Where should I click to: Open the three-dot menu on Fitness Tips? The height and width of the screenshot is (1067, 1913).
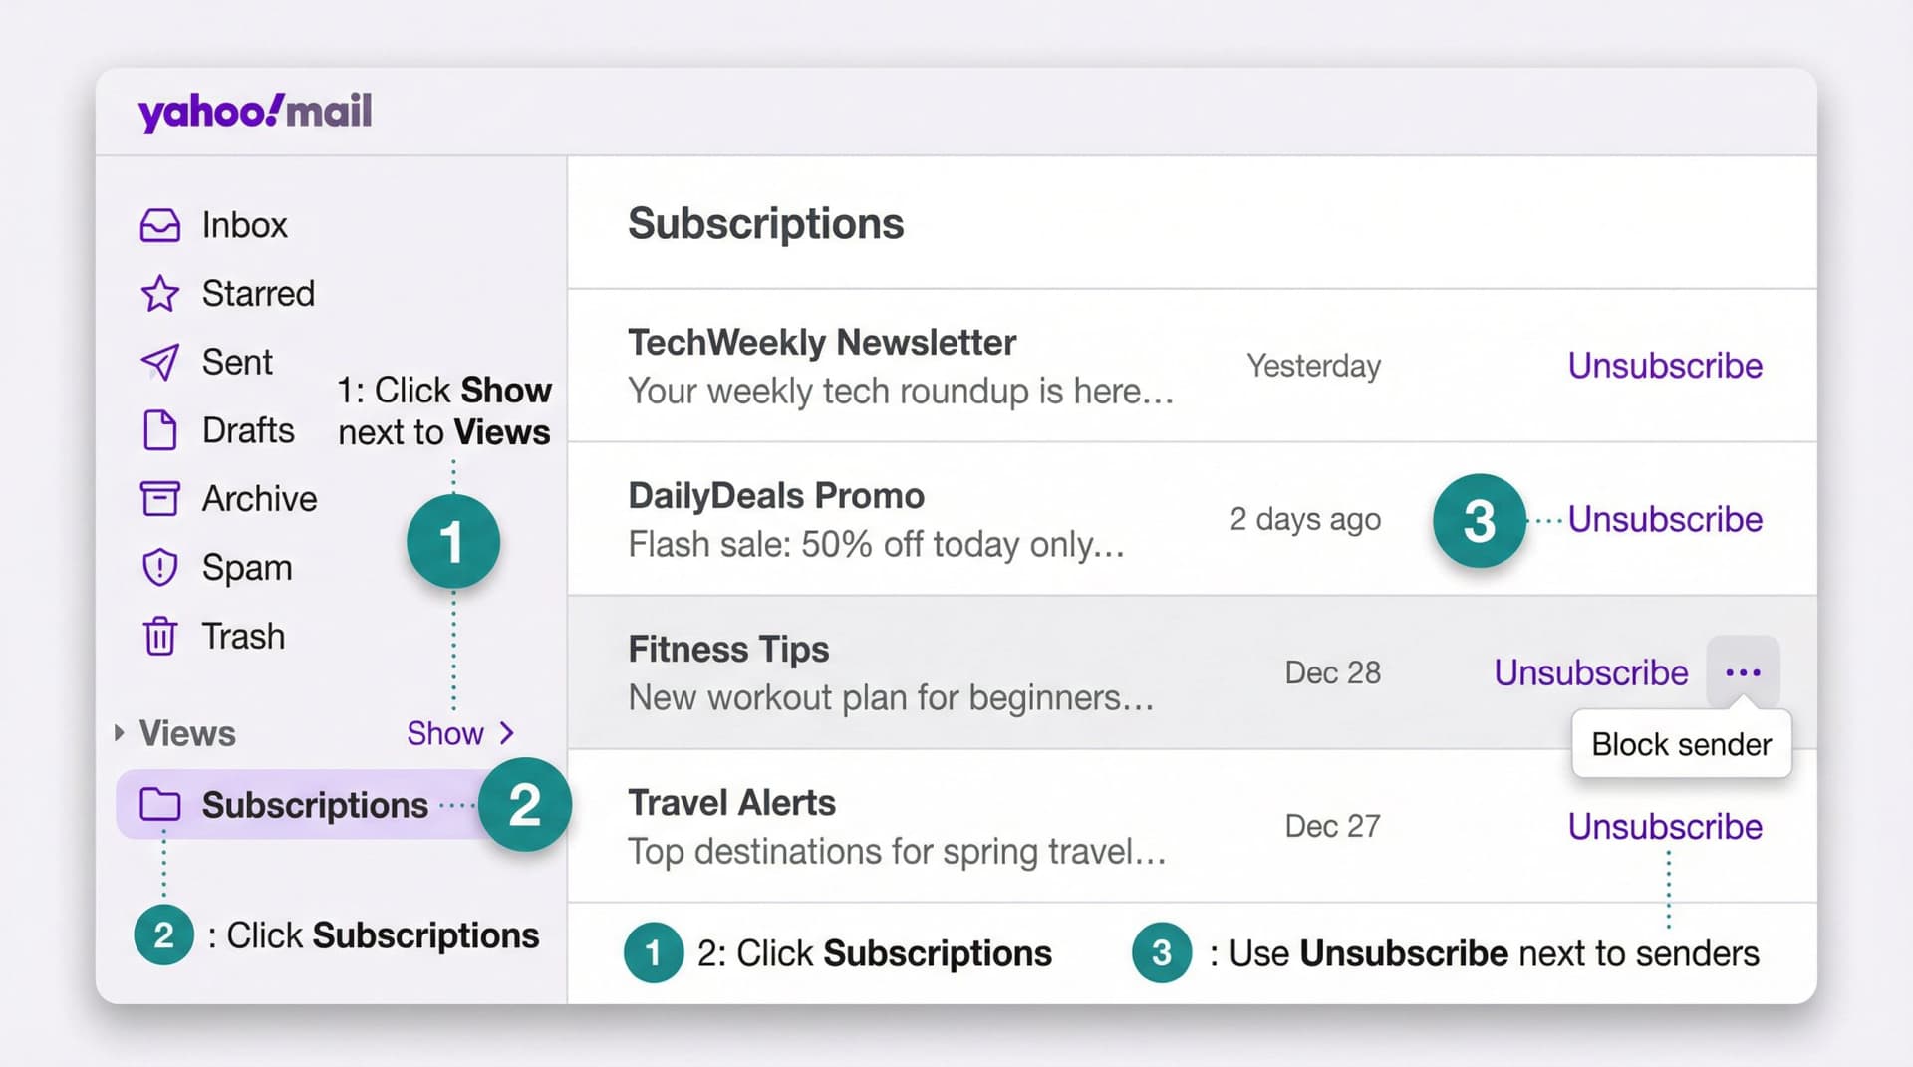click(x=1743, y=671)
